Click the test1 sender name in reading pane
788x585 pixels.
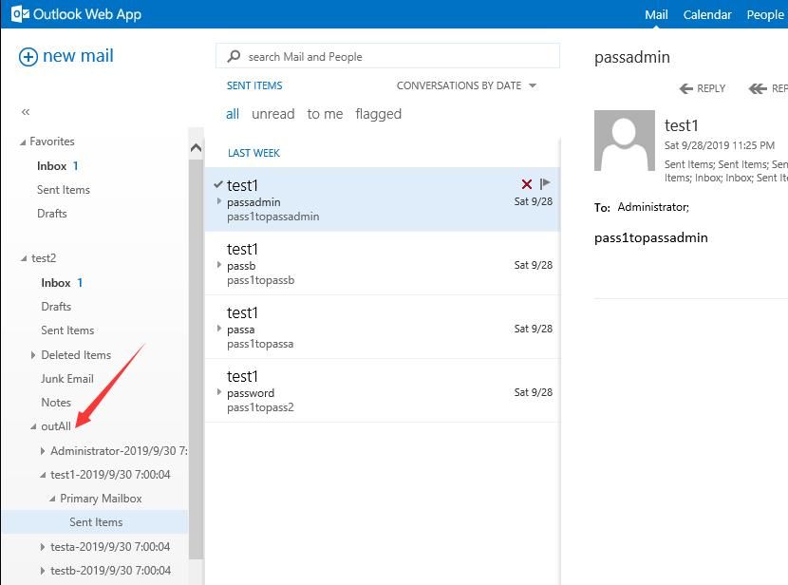click(x=682, y=125)
